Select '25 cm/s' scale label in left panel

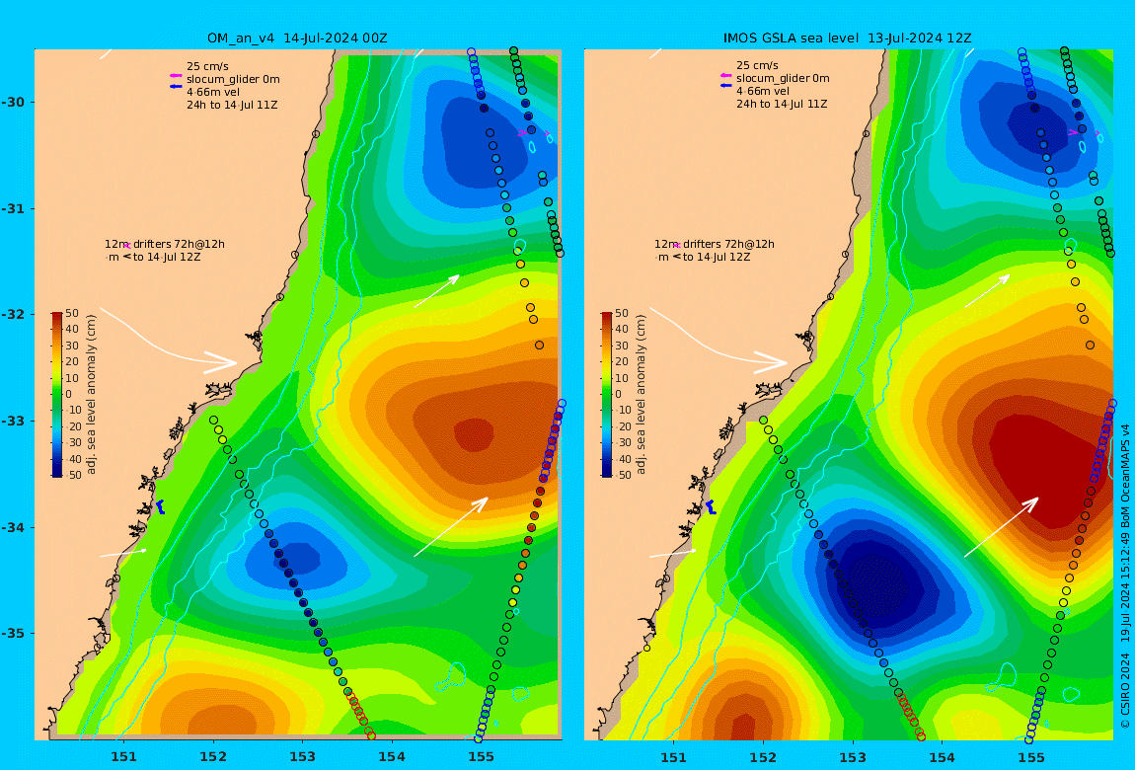[207, 66]
